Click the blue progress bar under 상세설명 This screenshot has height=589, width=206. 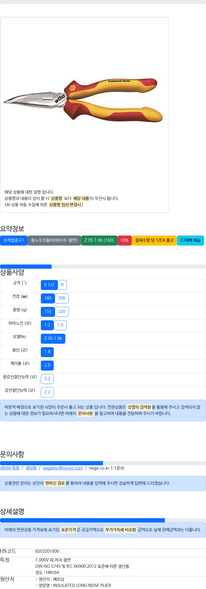82,520
